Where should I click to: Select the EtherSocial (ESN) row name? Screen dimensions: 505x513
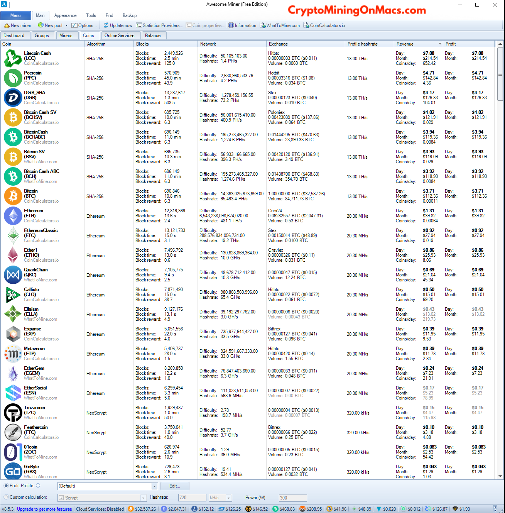35,390
